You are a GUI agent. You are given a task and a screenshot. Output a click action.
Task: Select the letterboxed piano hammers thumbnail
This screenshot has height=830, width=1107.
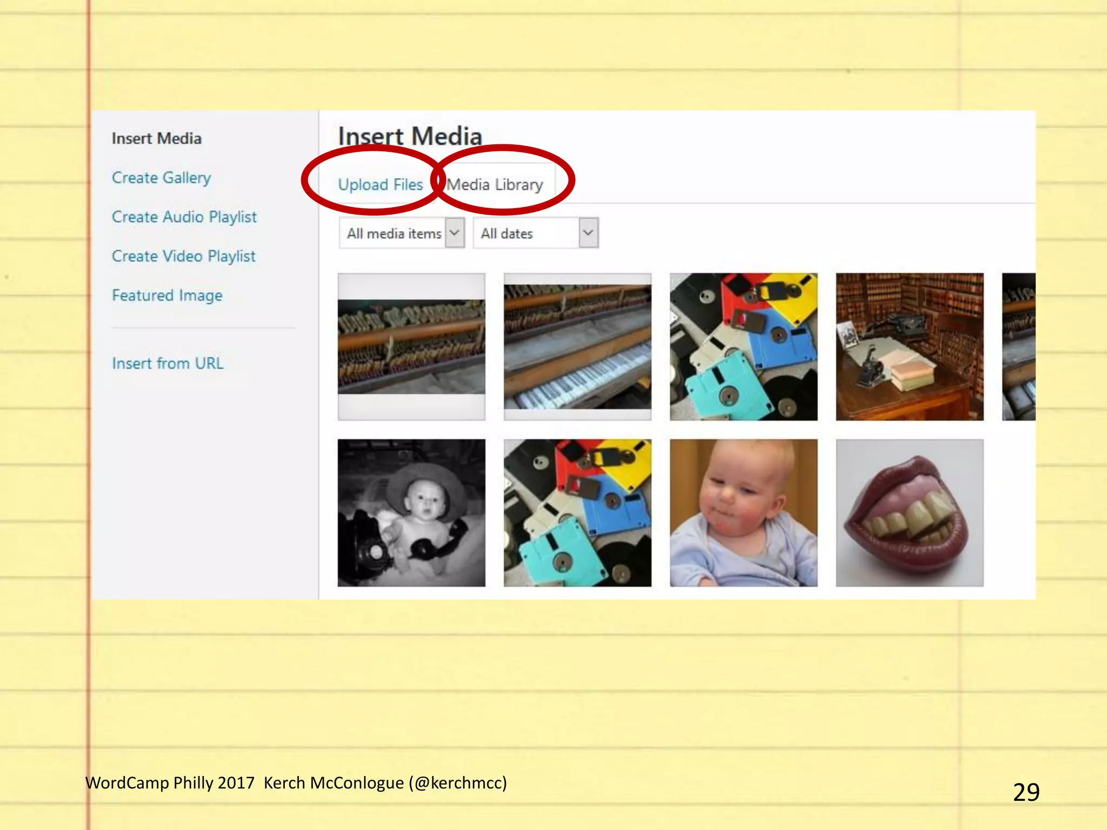click(x=411, y=347)
